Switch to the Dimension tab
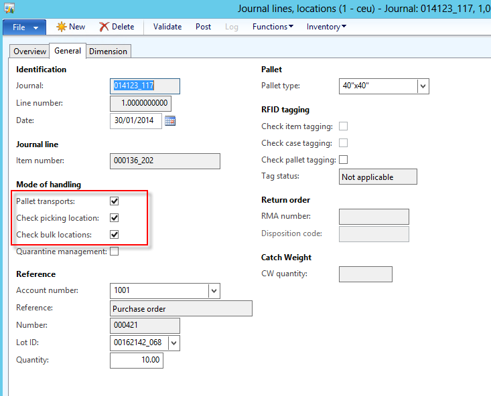Screen dimensions: 491x396 108,52
